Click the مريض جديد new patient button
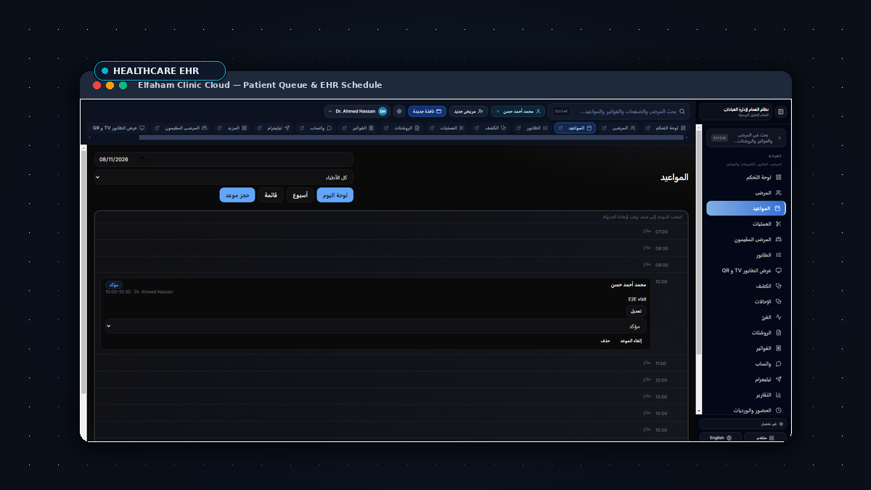This screenshot has width=871, height=490. pos(469,111)
